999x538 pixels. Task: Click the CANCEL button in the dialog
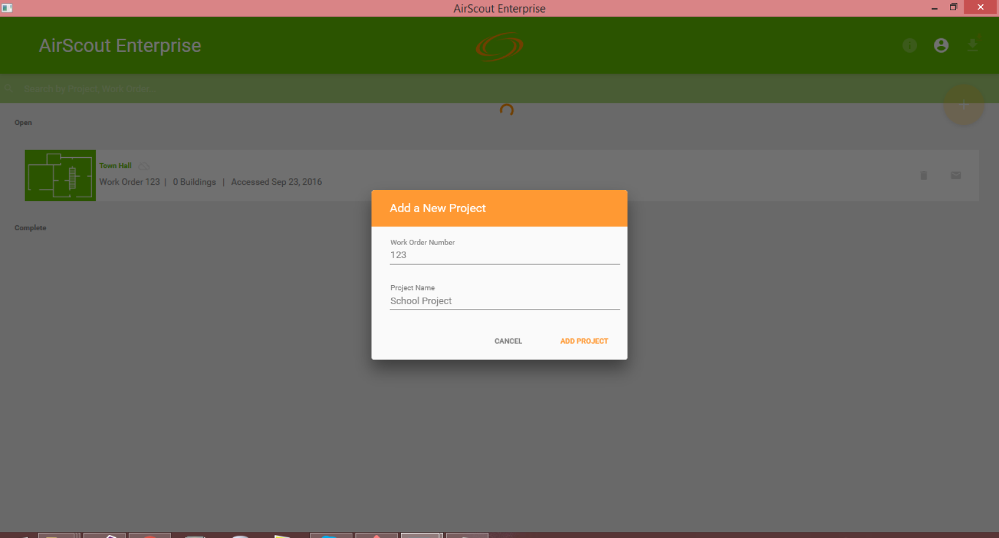click(508, 341)
